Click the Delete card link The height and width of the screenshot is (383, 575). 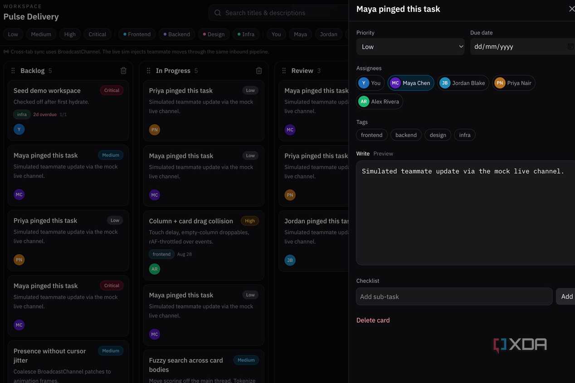coord(373,320)
